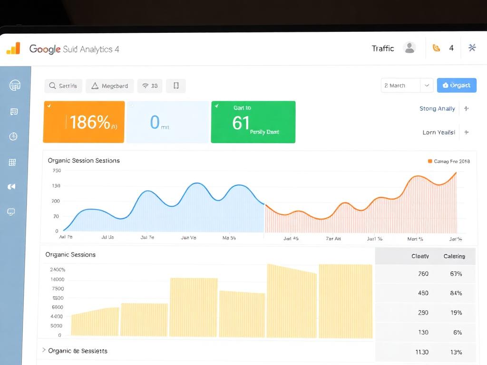
Task: Expand Stong Anally with plus icon
Action: point(466,109)
